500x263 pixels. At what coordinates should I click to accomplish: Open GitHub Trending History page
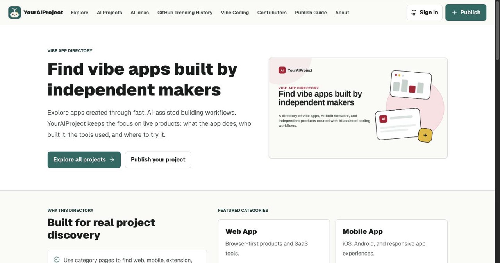185,13
